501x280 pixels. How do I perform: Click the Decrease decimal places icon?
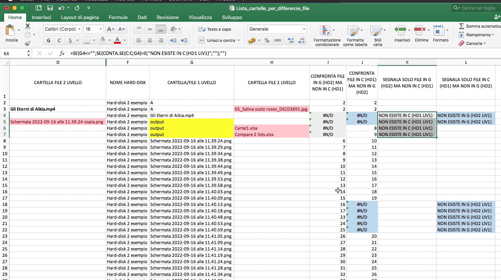pos(301,40)
